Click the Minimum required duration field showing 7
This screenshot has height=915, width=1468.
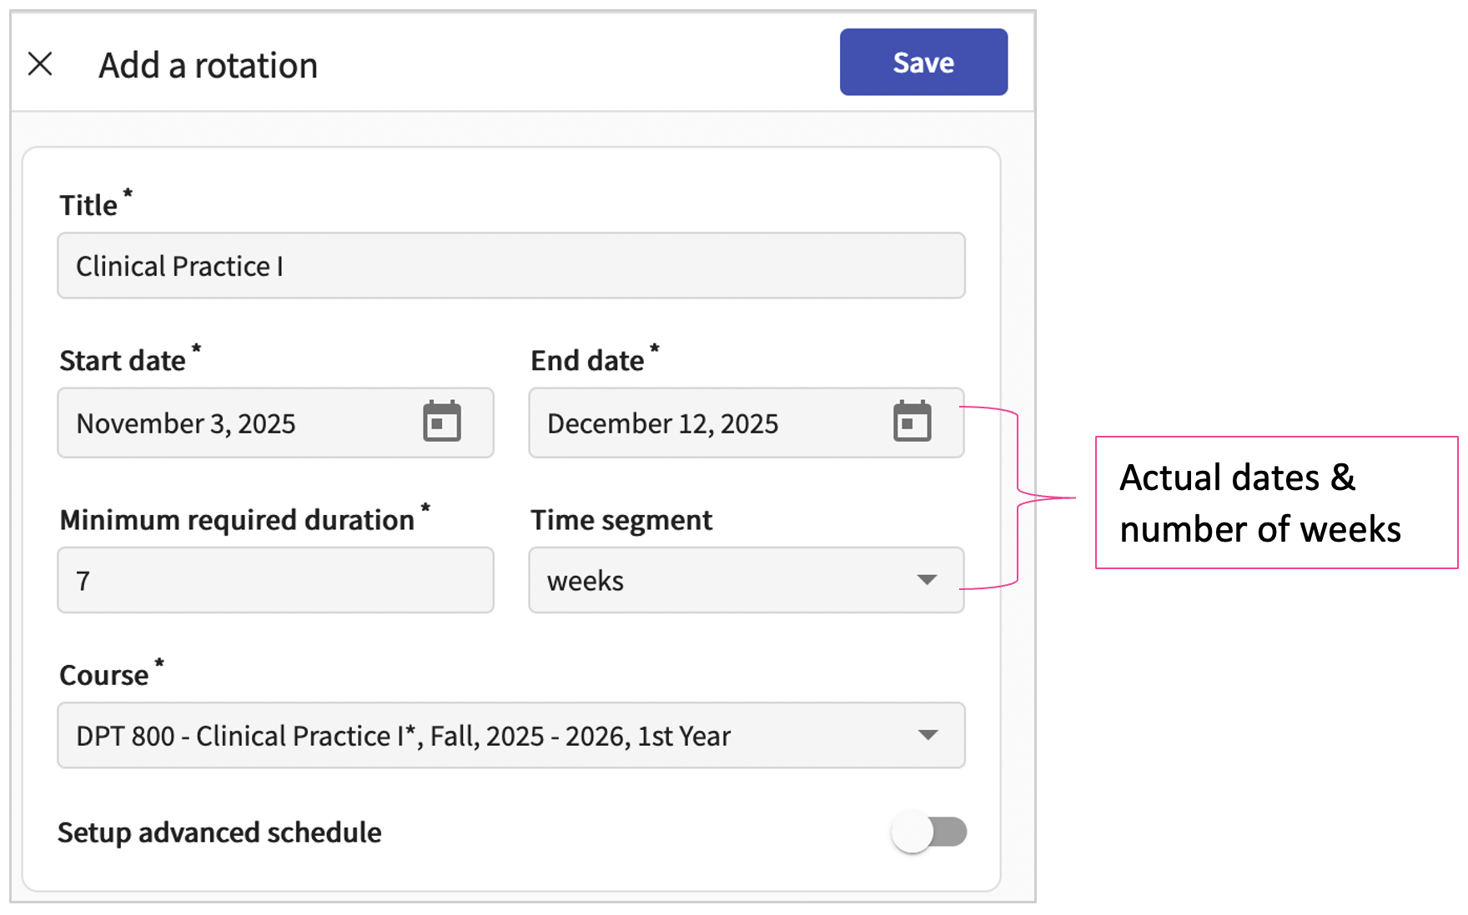pos(275,580)
